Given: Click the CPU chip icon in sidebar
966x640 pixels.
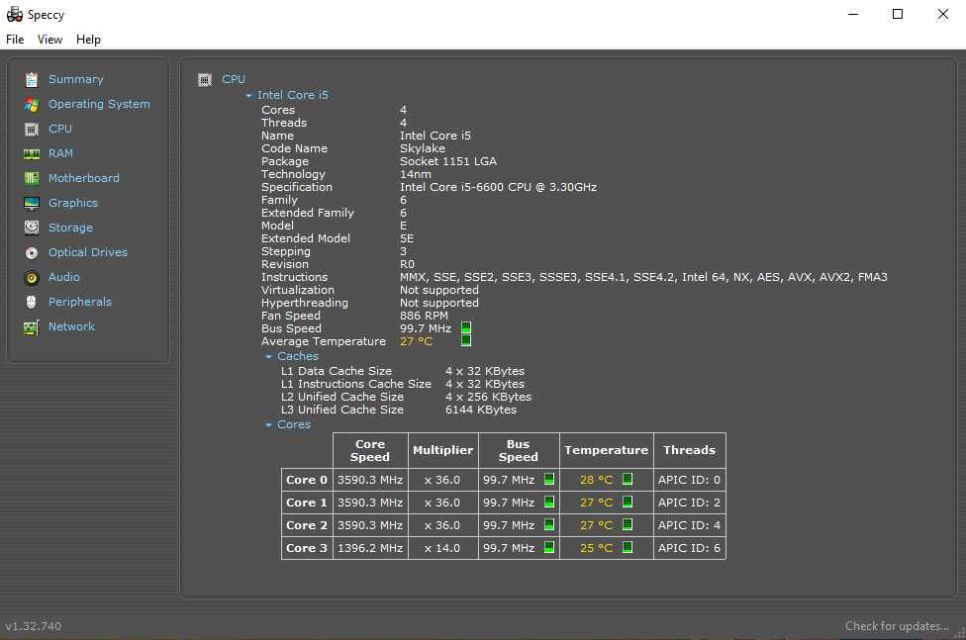Looking at the screenshot, I should [32, 129].
